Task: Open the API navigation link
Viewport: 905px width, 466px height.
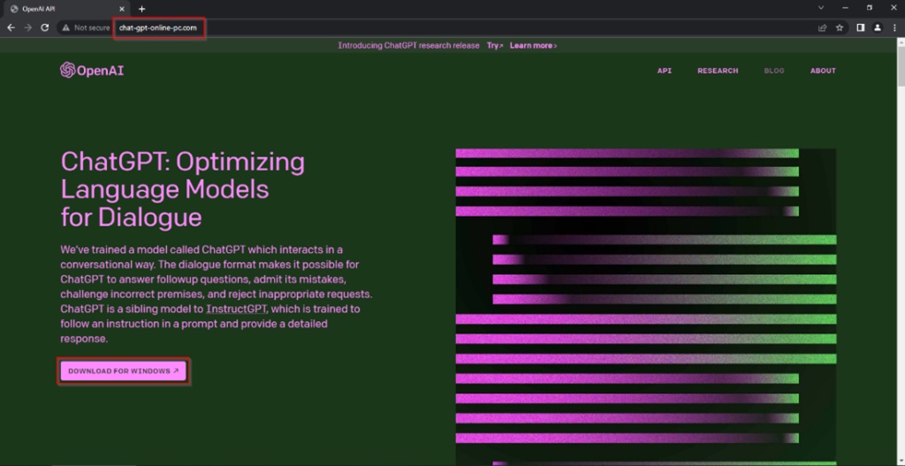Action: pyautogui.click(x=665, y=71)
